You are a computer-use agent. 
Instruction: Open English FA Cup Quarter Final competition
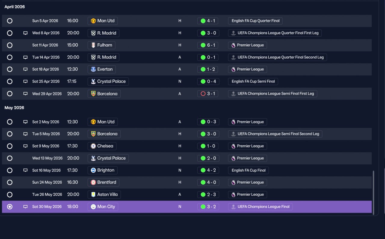(x=255, y=21)
